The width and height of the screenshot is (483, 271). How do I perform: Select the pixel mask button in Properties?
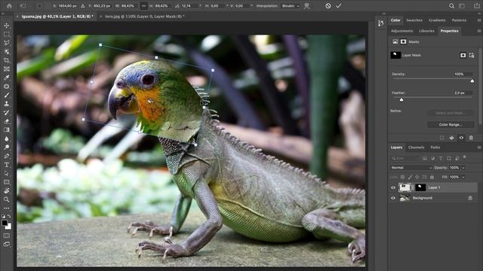[463, 55]
